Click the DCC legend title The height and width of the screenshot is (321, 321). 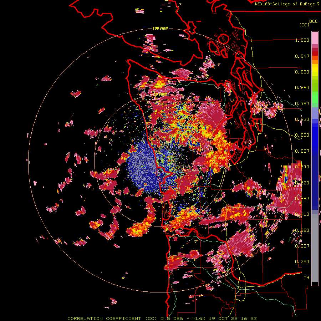coord(314,21)
